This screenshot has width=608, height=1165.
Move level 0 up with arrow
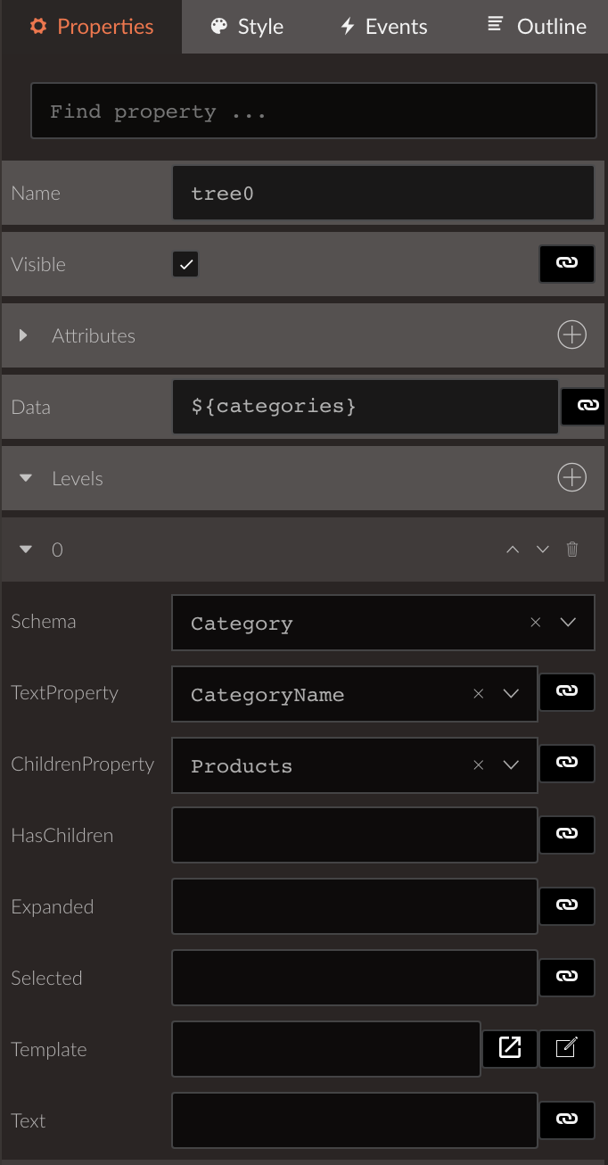[x=513, y=549]
